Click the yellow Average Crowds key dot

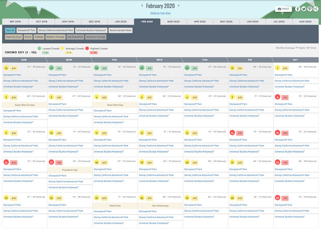coord(63,48)
